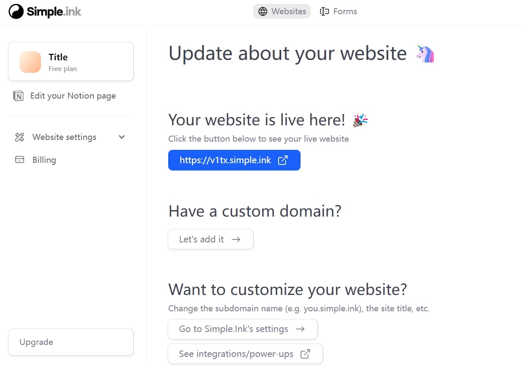The image size is (527, 366).
Task: Click the external link icon beside v1tx.simple.ink
Action: [283, 161]
